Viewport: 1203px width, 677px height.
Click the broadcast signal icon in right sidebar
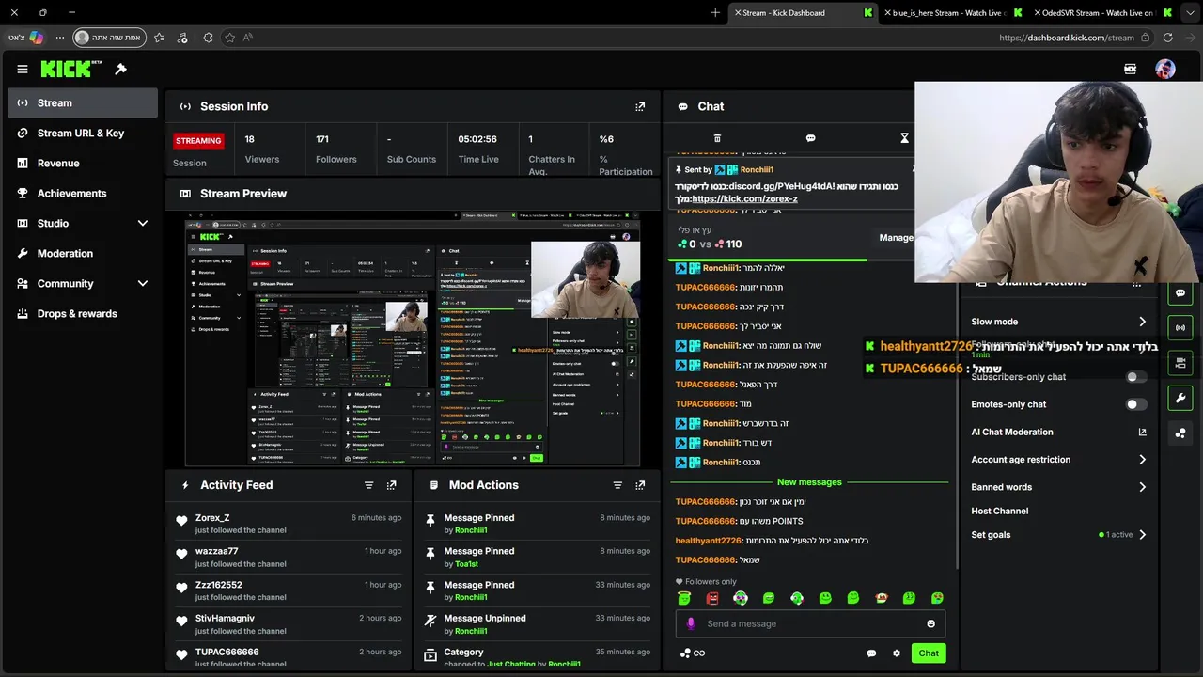pos(1180,327)
